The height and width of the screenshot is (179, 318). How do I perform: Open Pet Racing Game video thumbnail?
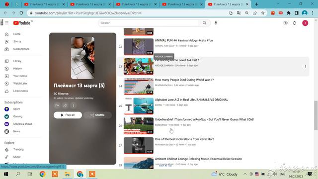click(x=139, y=67)
